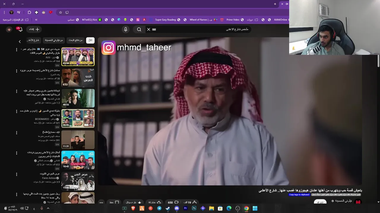Open the 'كل الإشارات المرجعية' bookmarks folder
Screen dimensions: 380x213
pyautogui.click(x=16, y=20)
